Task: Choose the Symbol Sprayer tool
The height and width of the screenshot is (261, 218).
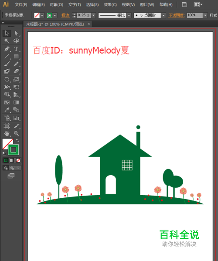Action: tap(7, 118)
